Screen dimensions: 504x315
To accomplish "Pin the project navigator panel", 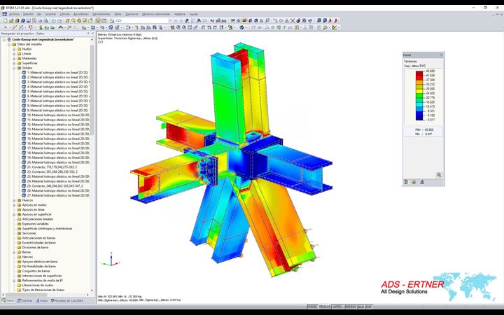I will tap(88, 34).
